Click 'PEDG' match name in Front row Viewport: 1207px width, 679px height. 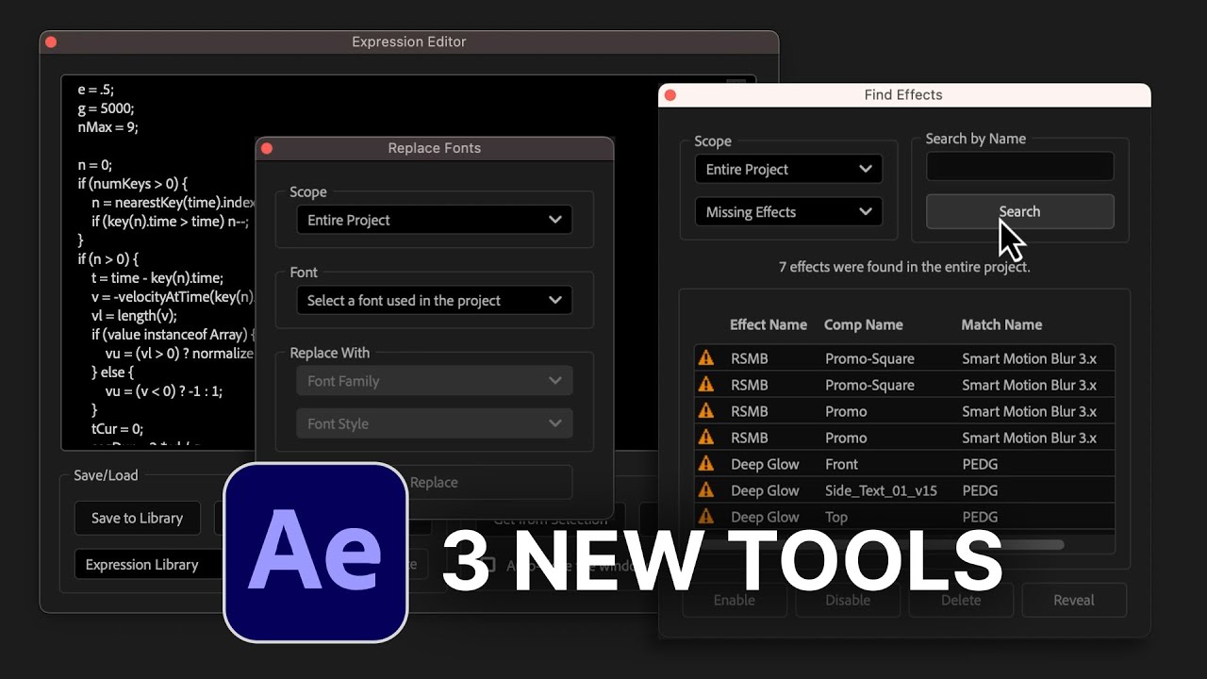980,464
